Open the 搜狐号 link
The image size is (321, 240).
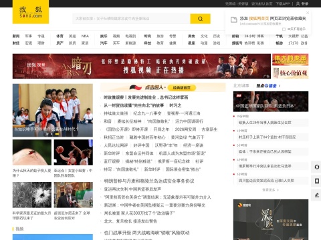(x=237, y=43)
